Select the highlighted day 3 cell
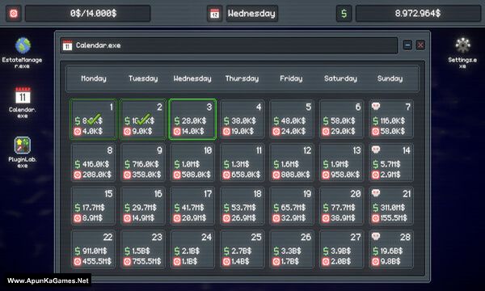This screenshot has width=485, height=291. point(192,119)
